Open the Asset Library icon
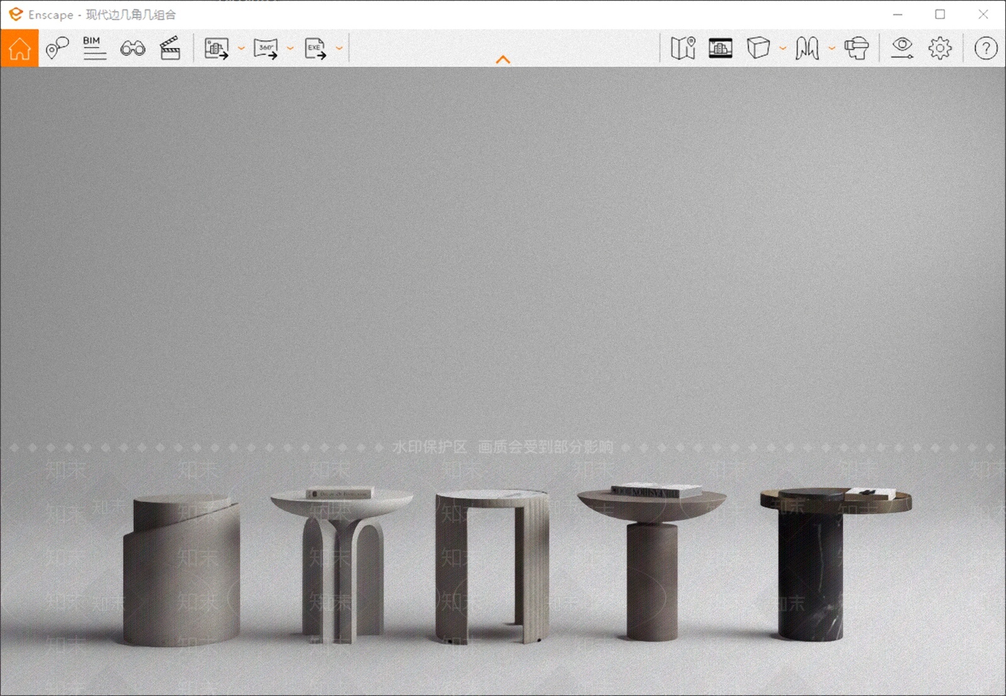Viewport: 1006px width, 696px height. coord(721,48)
